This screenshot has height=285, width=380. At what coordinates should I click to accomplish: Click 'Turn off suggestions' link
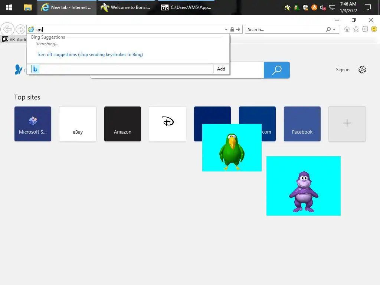(90, 55)
